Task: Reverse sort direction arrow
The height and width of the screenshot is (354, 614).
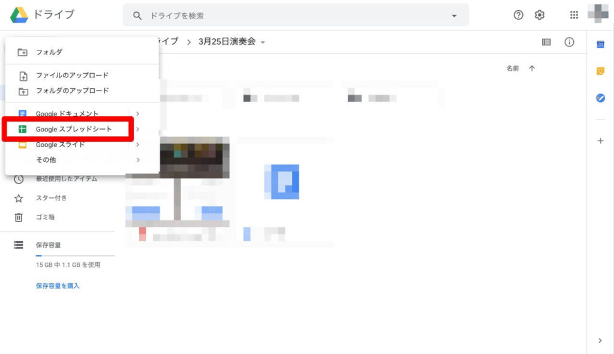Action: (532, 68)
